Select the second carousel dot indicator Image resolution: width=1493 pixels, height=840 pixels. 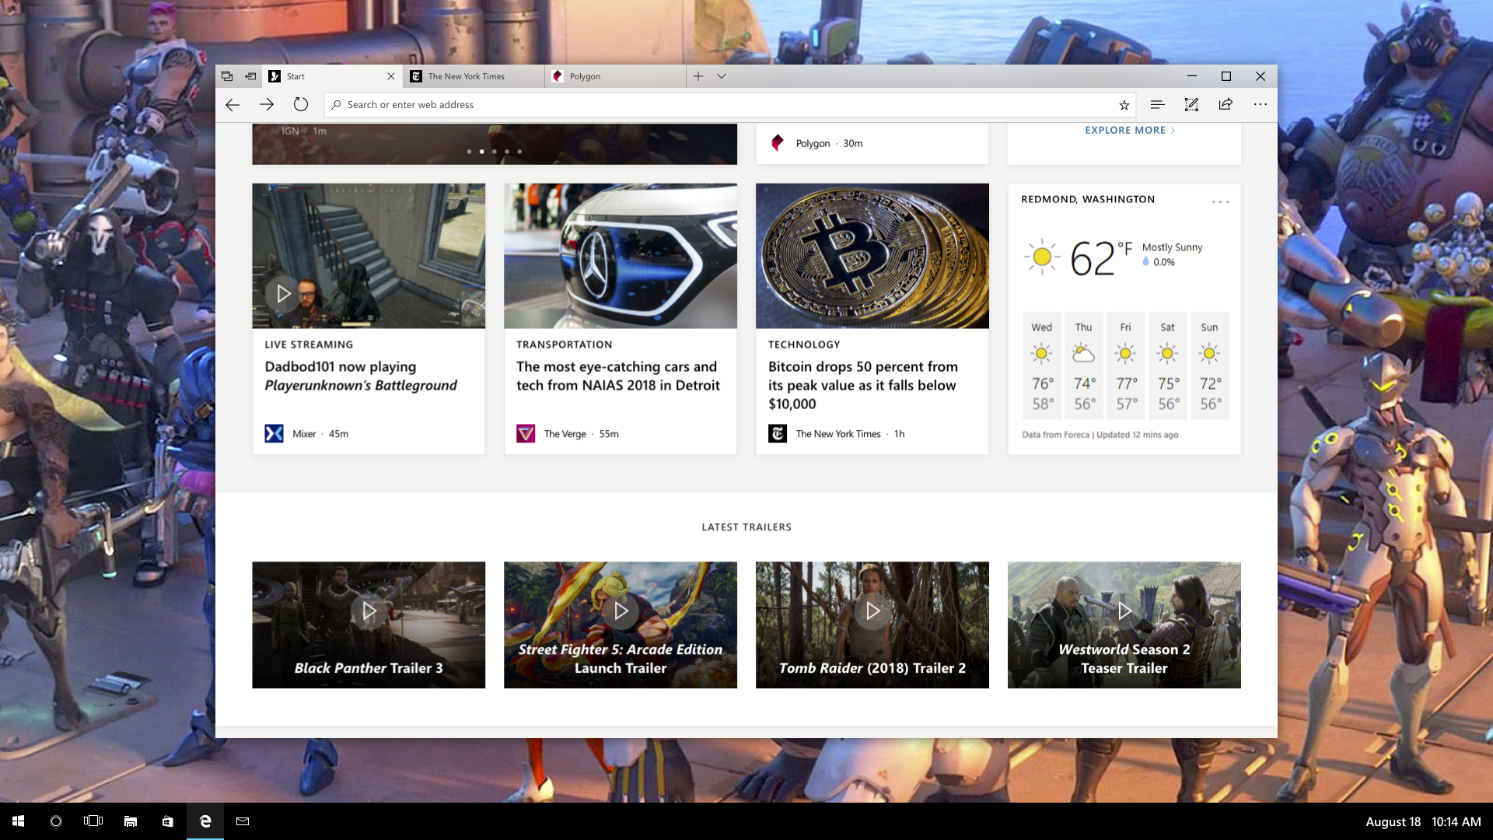[x=481, y=152]
